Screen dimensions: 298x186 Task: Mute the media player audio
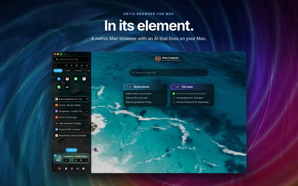76,160
